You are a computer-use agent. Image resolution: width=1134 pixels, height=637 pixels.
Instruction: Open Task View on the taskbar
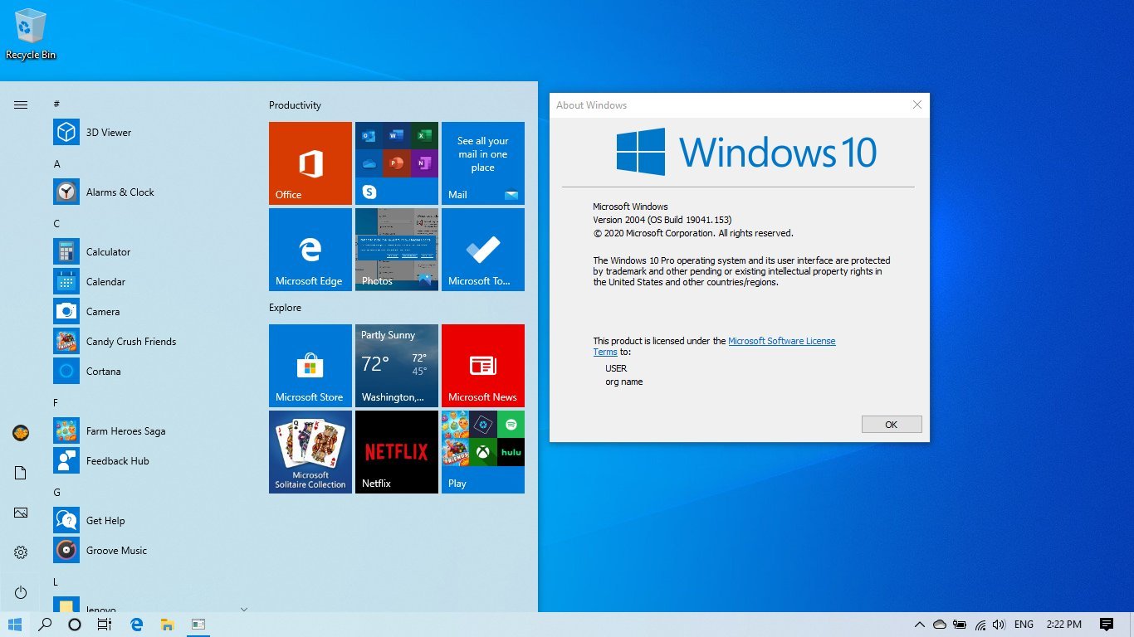pos(105,625)
